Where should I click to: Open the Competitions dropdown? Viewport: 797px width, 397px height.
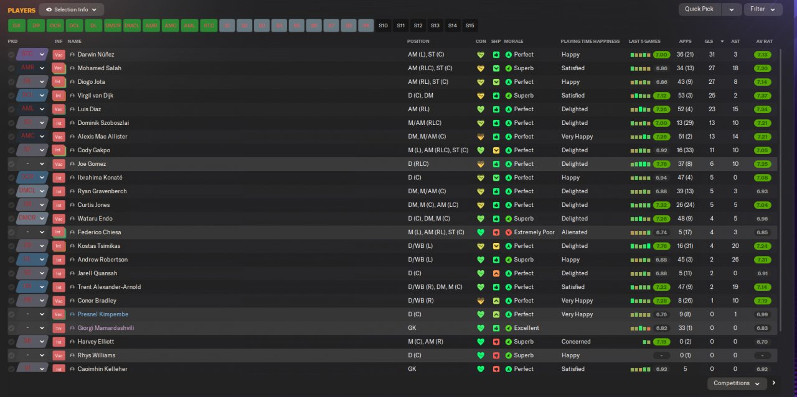pos(737,383)
